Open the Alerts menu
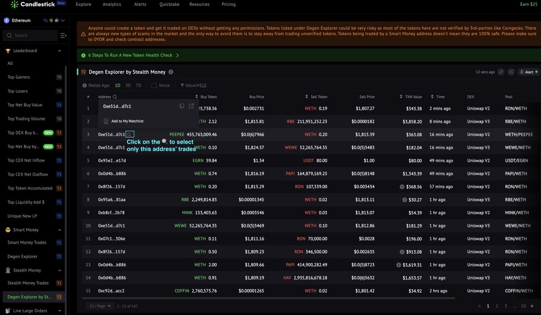541x315 pixels. 140,5
